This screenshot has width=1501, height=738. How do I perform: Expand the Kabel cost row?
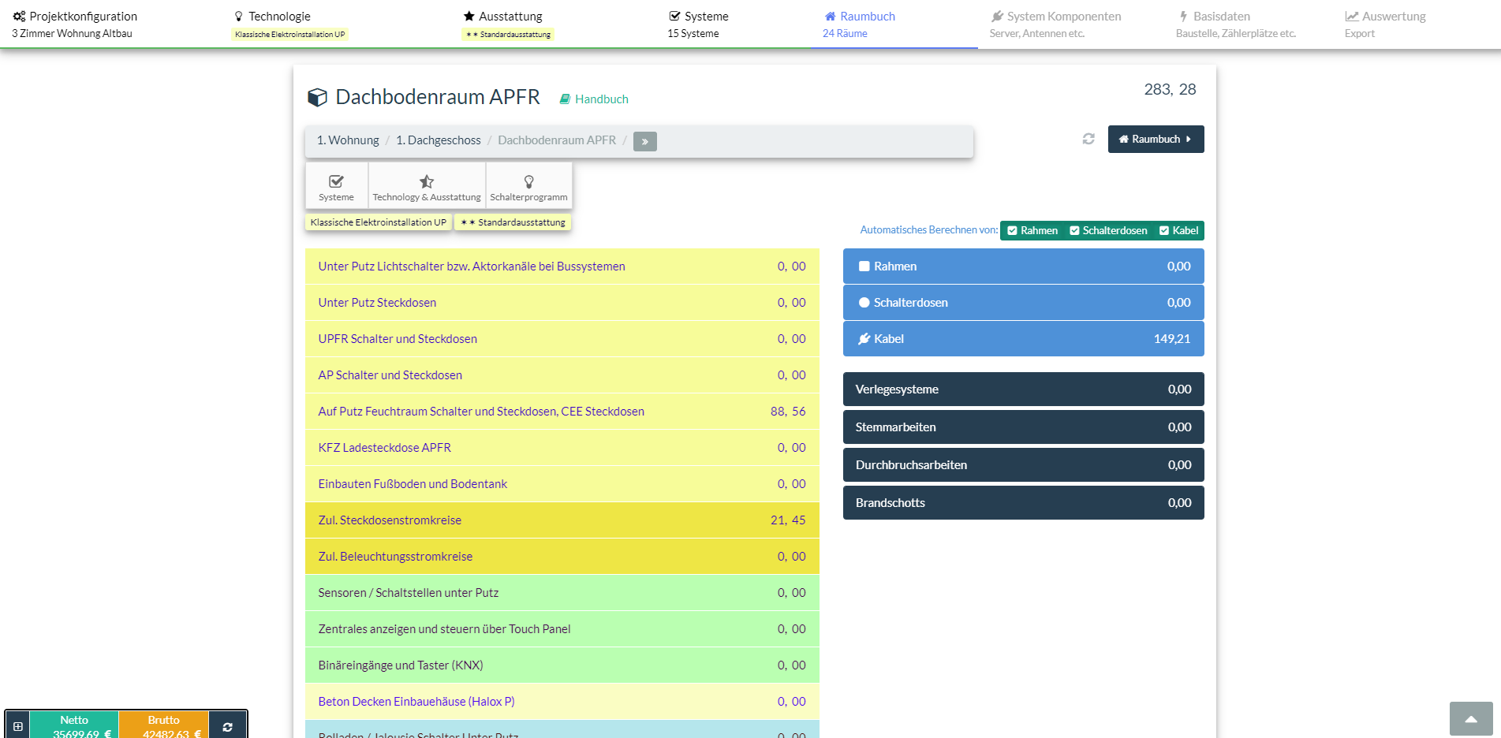pos(1023,339)
